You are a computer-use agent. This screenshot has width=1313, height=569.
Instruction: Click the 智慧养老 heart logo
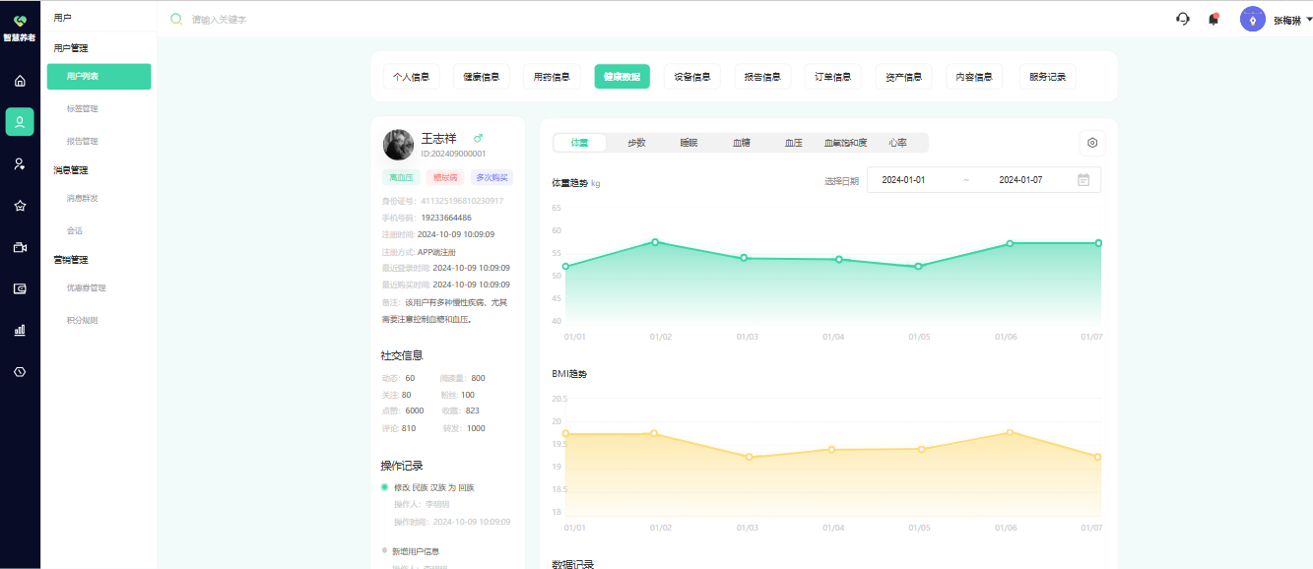[x=20, y=21]
